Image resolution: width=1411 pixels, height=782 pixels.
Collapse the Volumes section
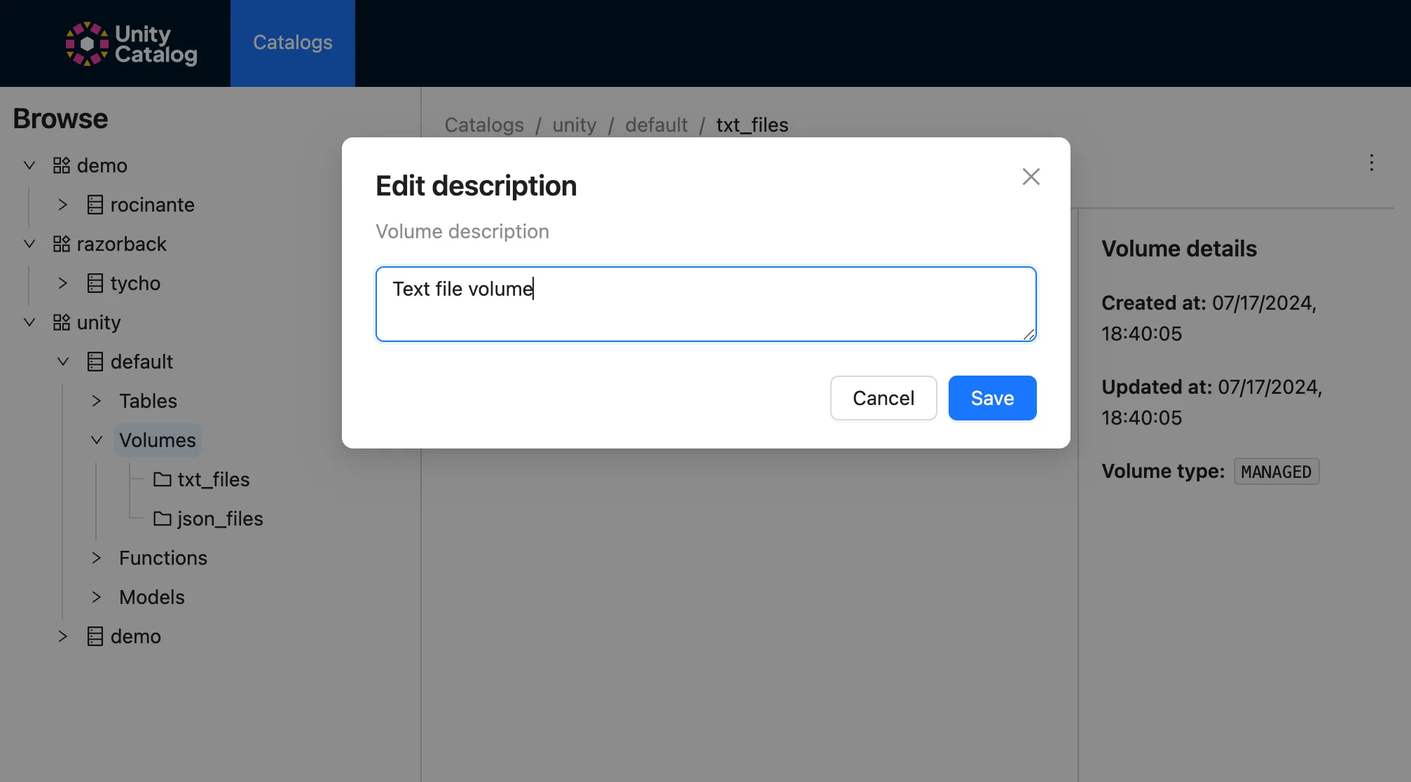96,440
